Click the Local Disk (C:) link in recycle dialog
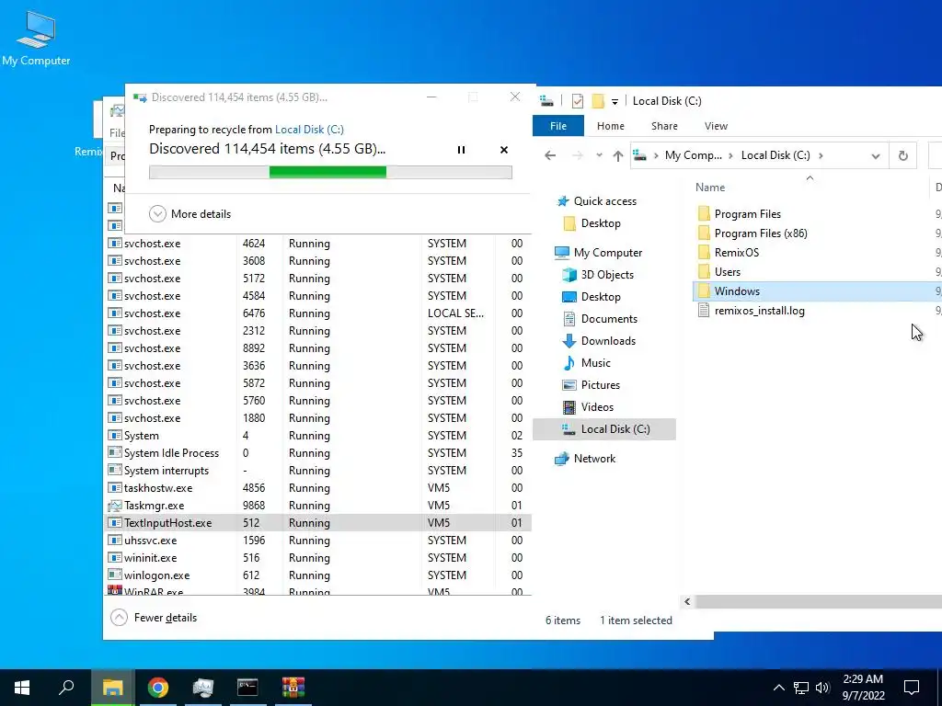This screenshot has height=706, width=942. click(x=309, y=130)
